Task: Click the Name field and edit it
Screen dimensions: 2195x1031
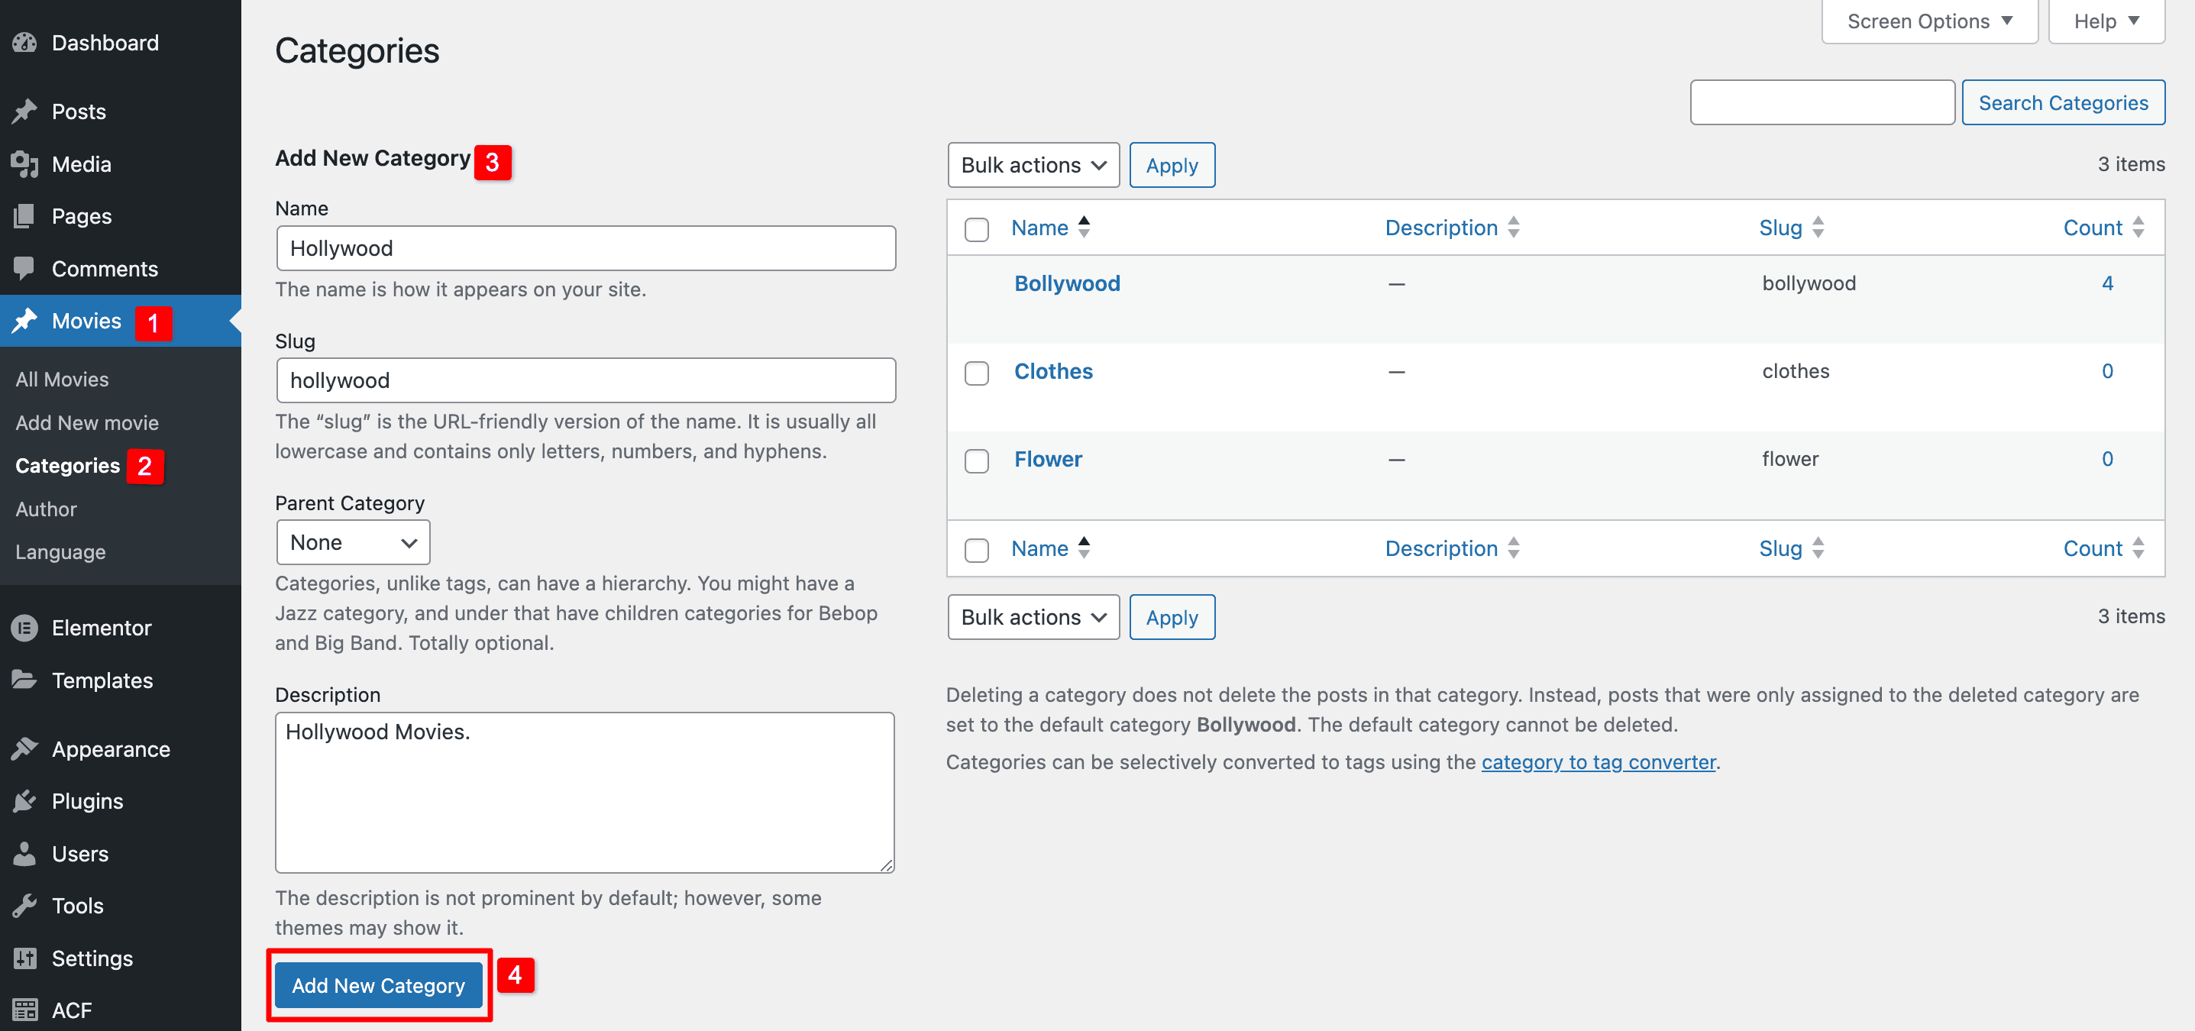Action: [x=585, y=247]
